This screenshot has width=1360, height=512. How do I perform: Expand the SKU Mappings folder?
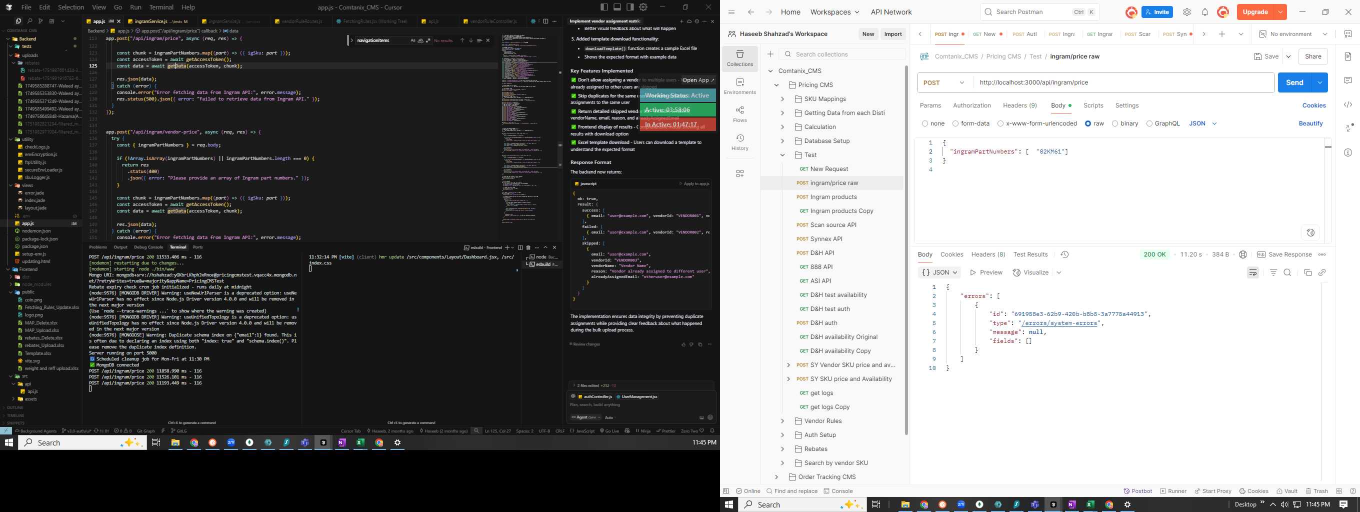pyautogui.click(x=782, y=98)
